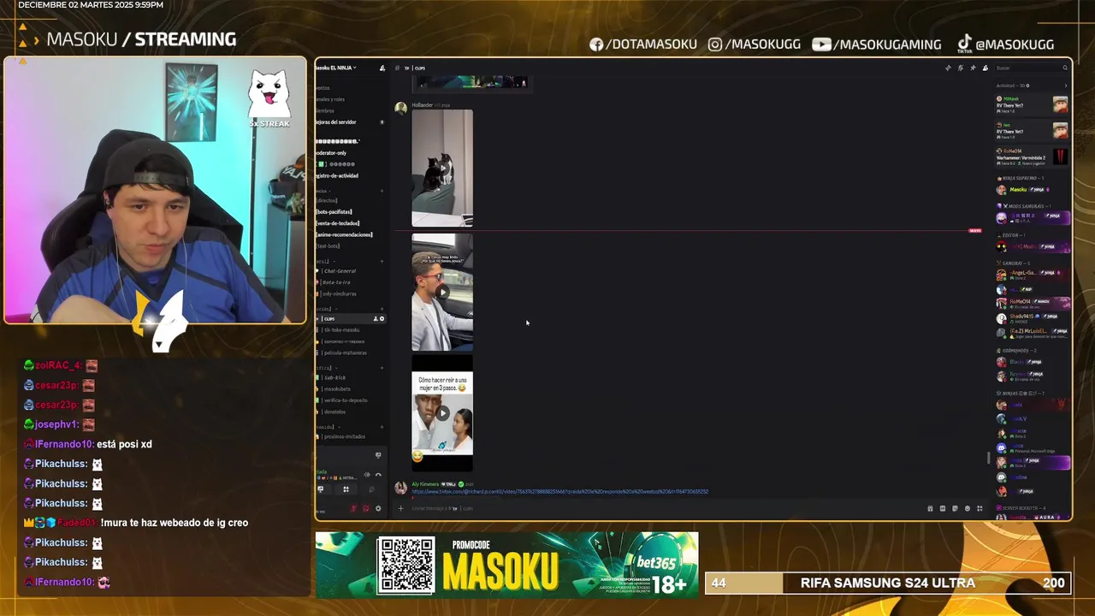Collapse the 'ncios' channel category
This screenshot has width=1095, height=616.
323,191
